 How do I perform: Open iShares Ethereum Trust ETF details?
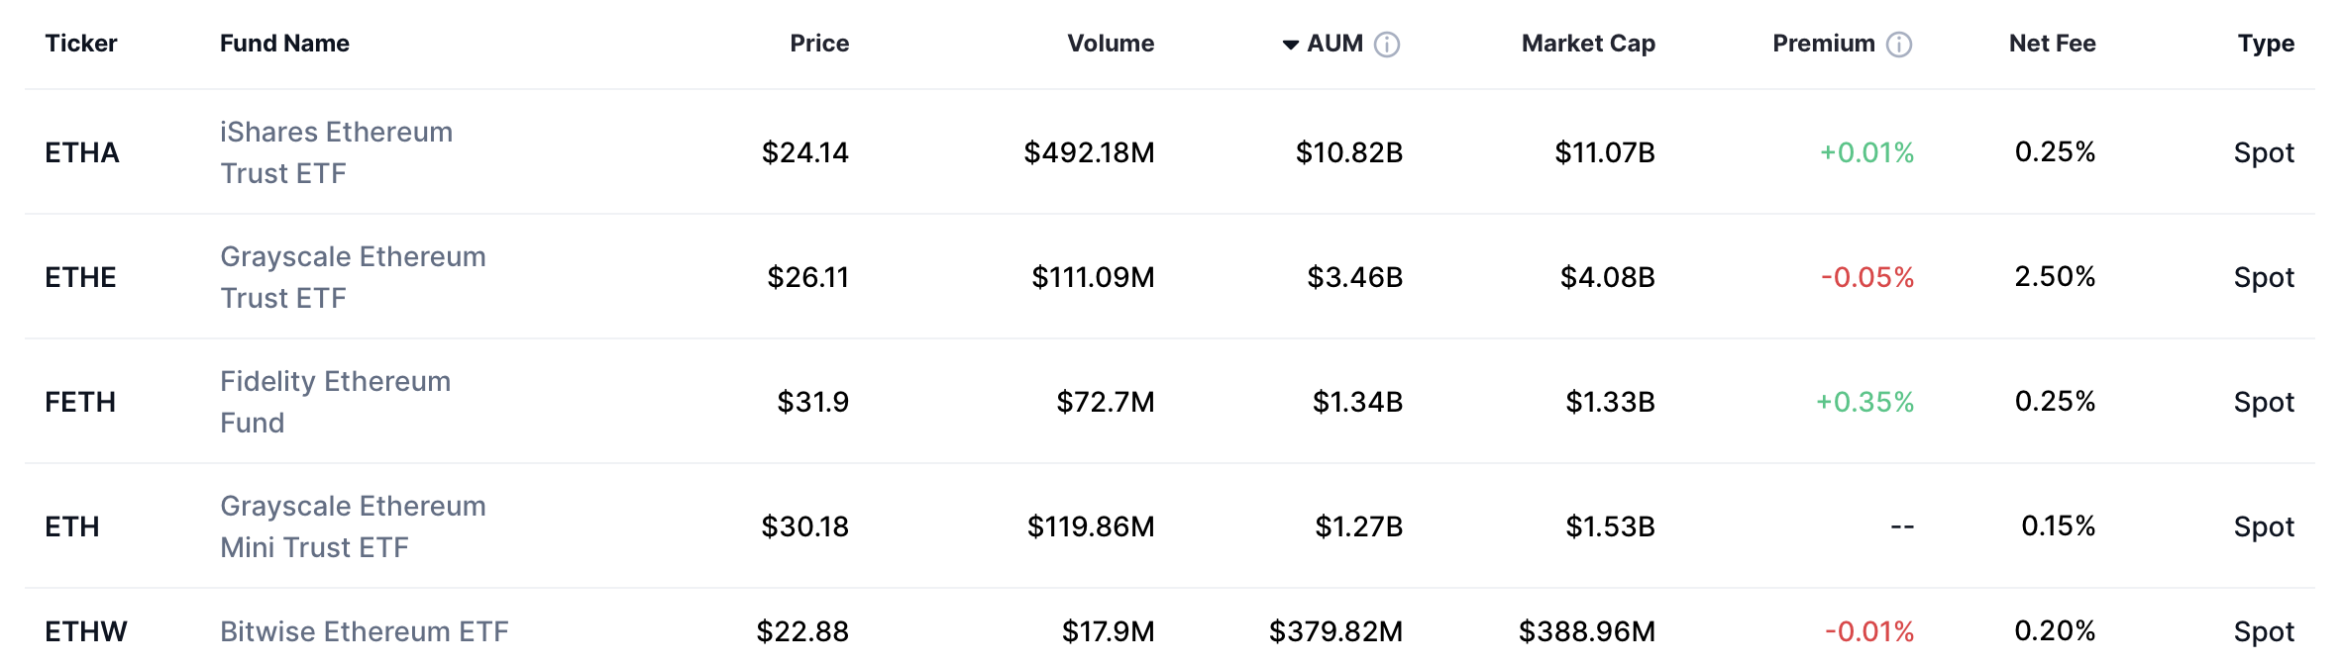tap(335, 152)
